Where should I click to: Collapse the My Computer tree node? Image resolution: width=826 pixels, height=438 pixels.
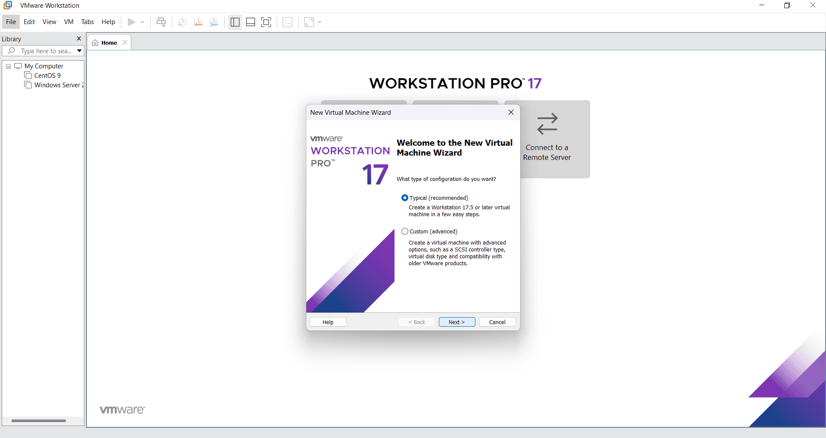coord(8,66)
